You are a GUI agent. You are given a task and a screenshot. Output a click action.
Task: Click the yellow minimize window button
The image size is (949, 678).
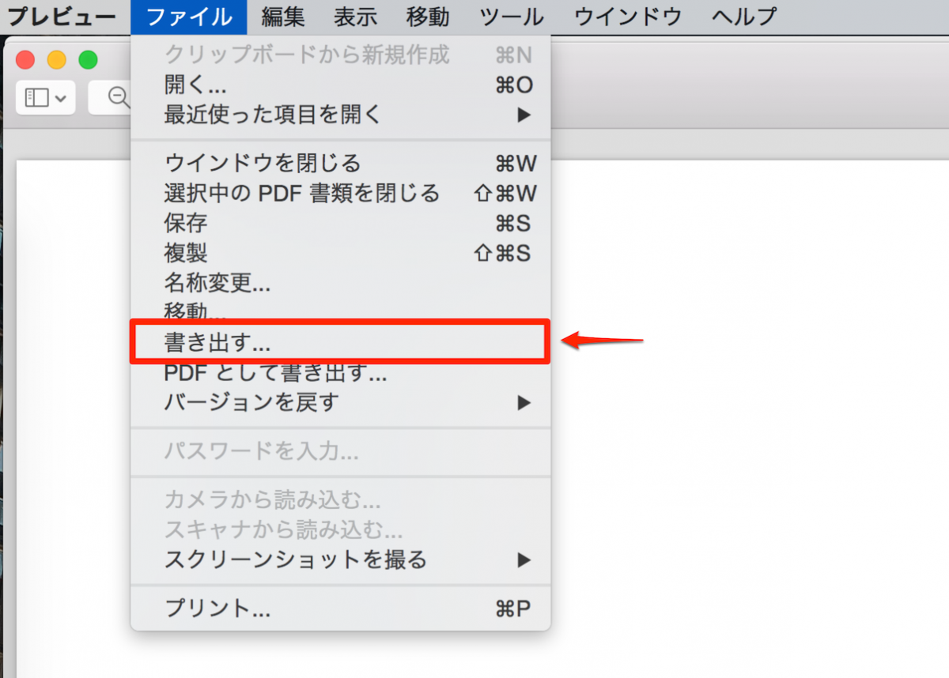point(56,58)
